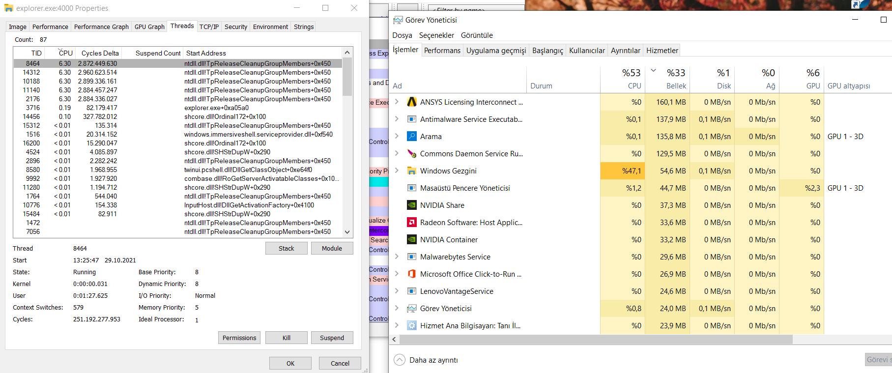The height and width of the screenshot is (373, 892).
Task: Expand the Arama process group
Action: click(397, 136)
